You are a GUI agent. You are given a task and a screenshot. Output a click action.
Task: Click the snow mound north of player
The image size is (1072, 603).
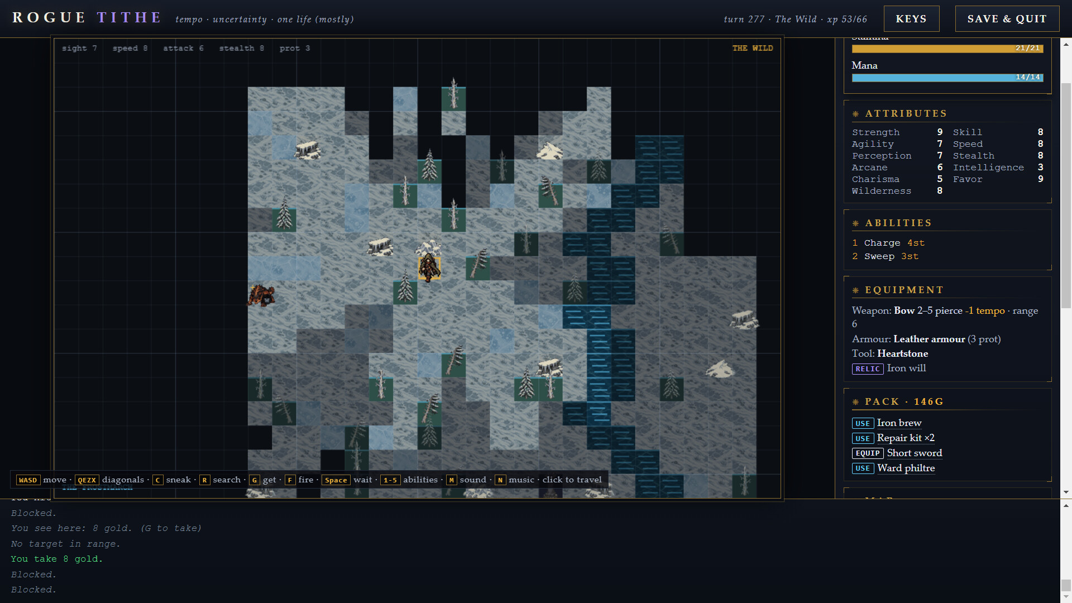429,247
